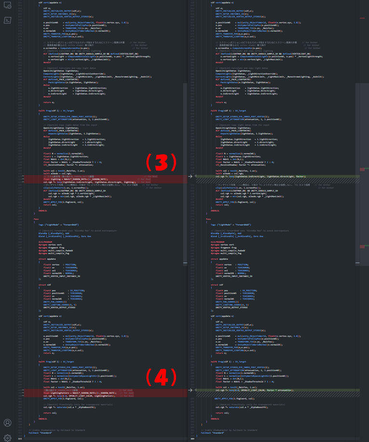Click line number 309 in right gutter
The height and width of the screenshot is (442, 369).
192,439
